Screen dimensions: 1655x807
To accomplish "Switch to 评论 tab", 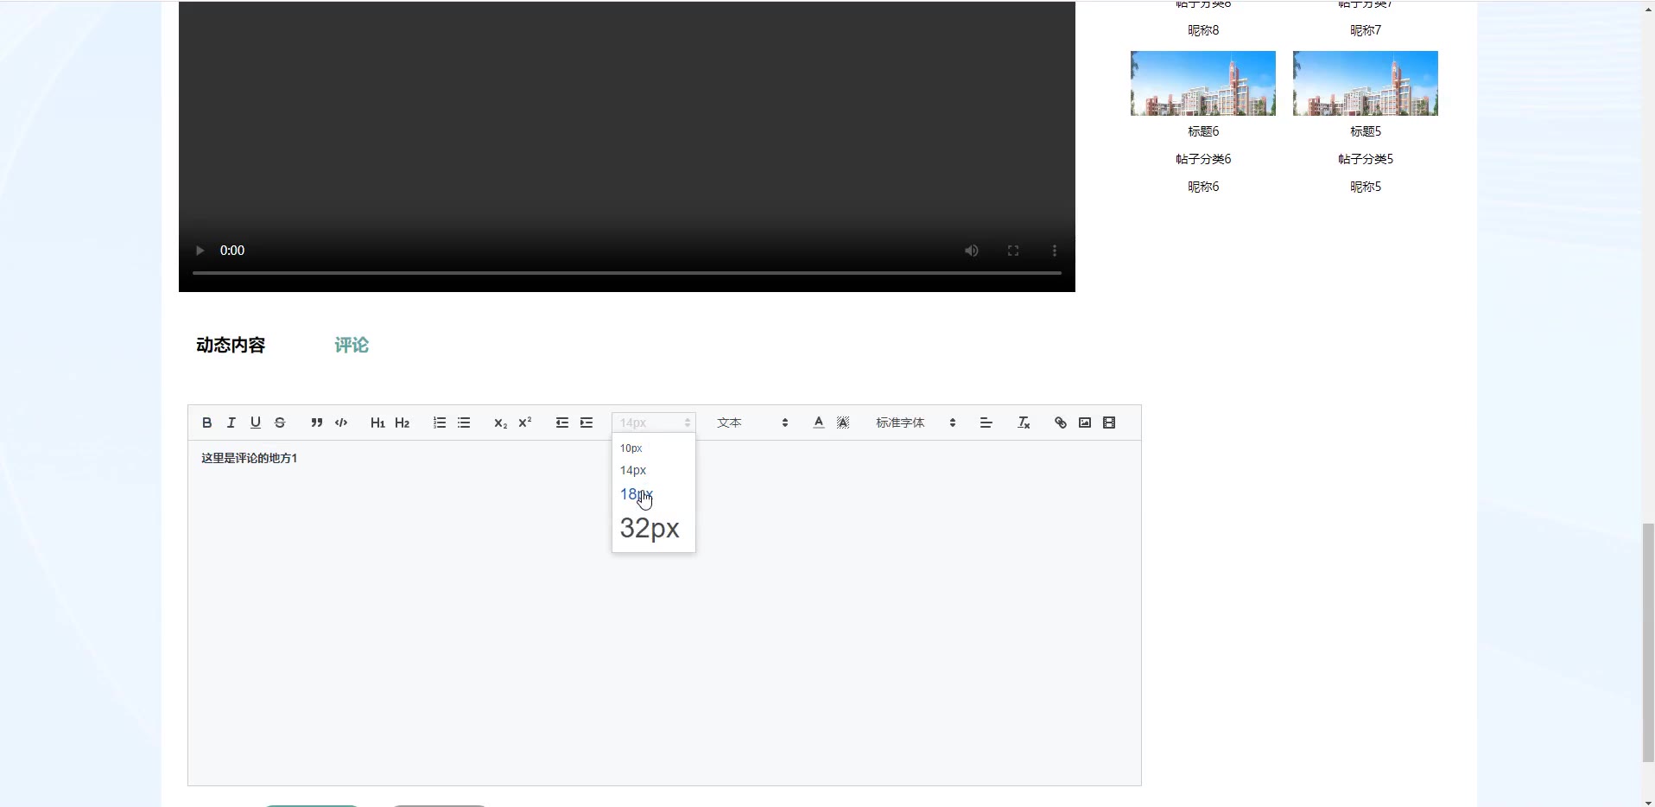I will click(352, 345).
